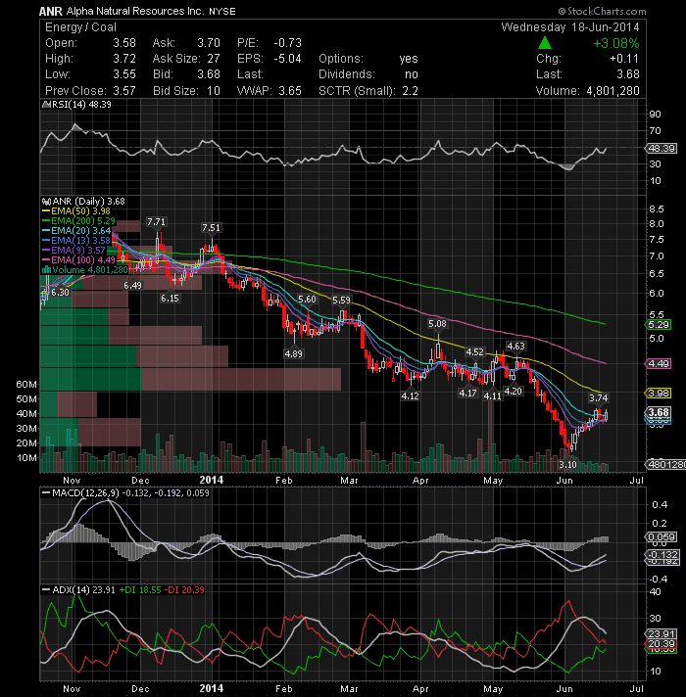Click the VWAP value 3.65

pyautogui.click(x=290, y=91)
